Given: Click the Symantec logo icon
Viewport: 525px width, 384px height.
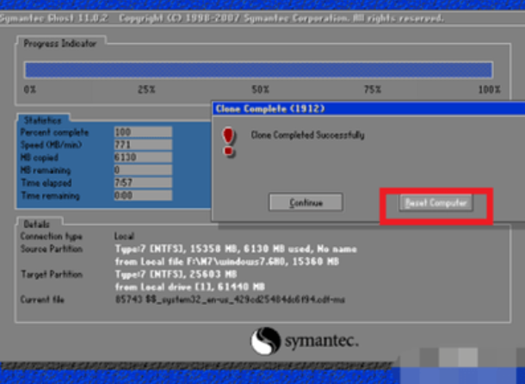Looking at the screenshot, I should pos(267,341).
